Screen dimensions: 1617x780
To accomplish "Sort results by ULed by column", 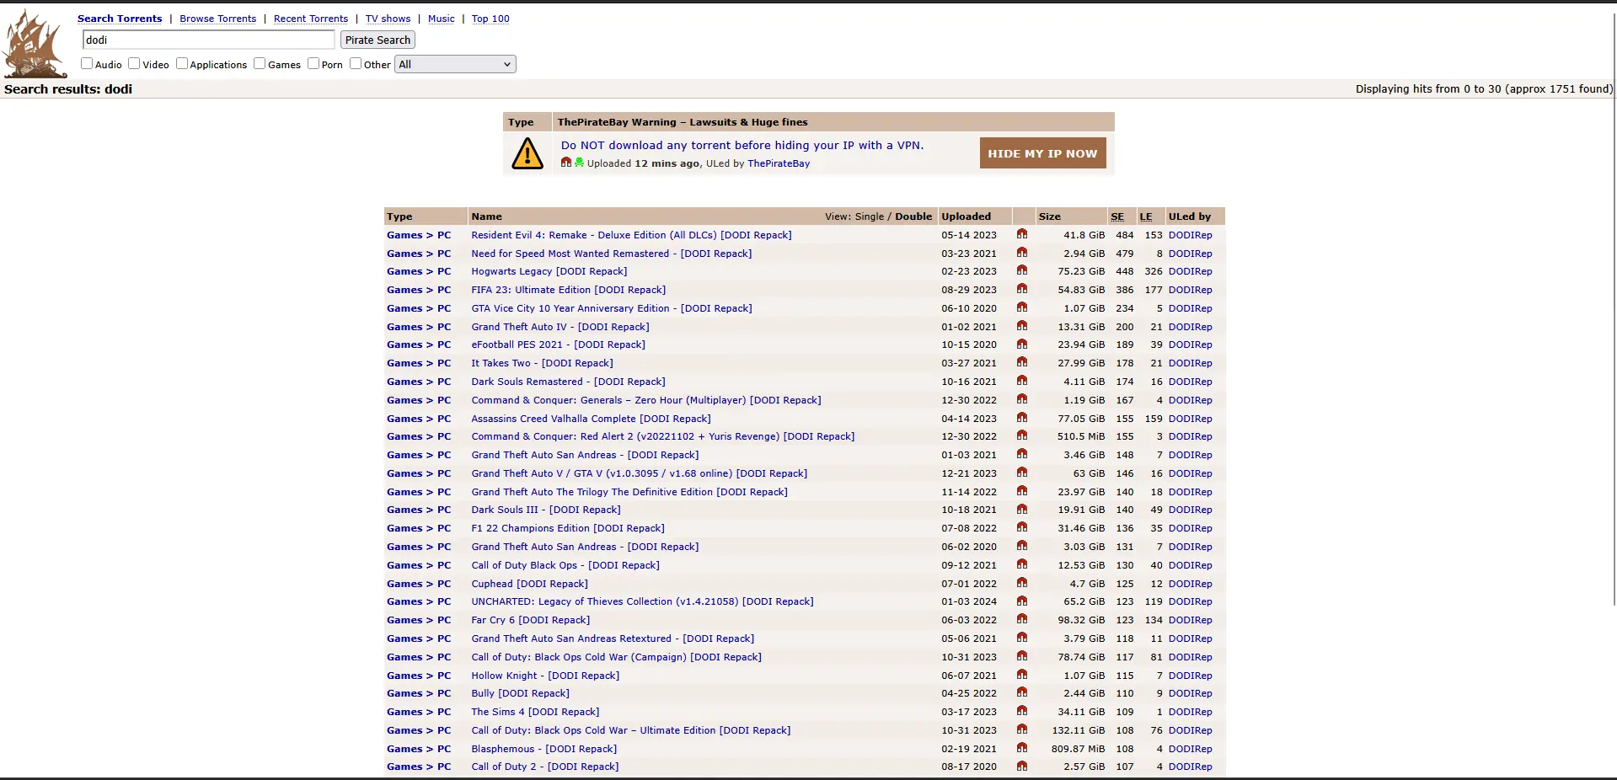I will (x=1190, y=216).
